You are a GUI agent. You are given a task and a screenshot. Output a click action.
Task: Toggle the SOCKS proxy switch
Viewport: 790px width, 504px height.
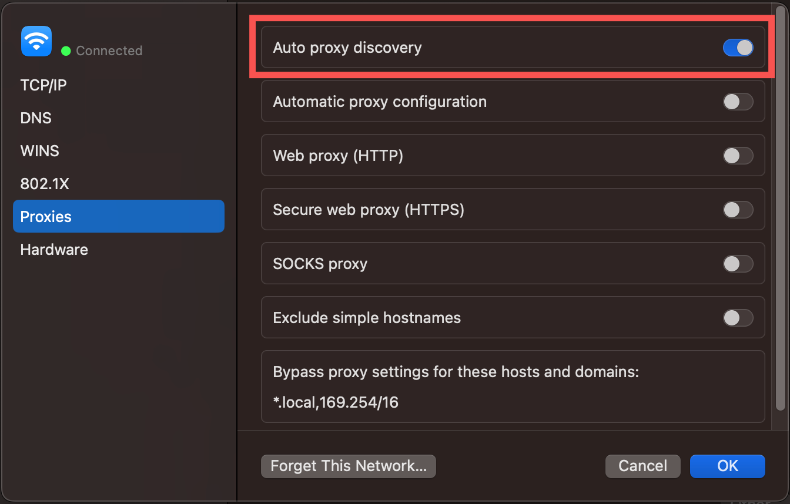pyautogui.click(x=738, y=264)
